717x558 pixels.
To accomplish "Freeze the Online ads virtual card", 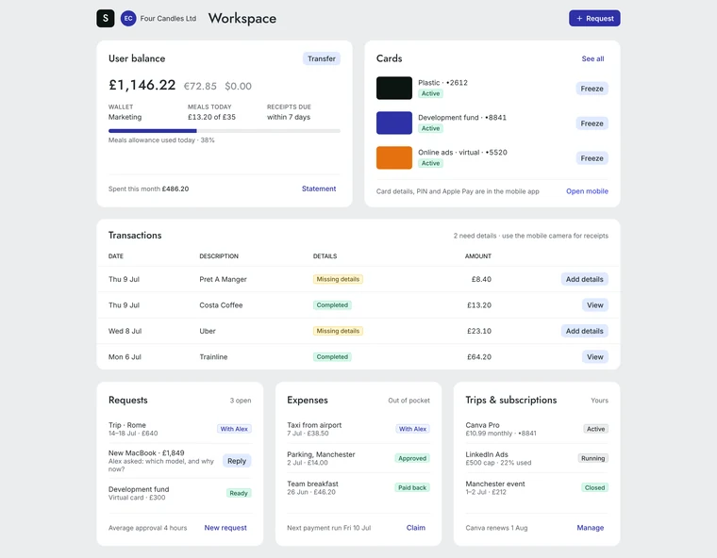I will (x=592, y=158).
